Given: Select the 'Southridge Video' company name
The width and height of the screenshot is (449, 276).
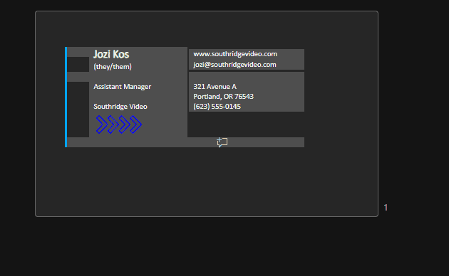Looking at the screenshot, I should click(120, 107).
